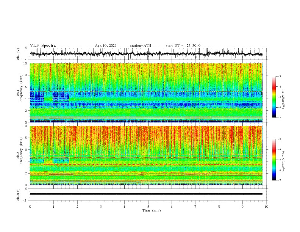The image size is (300, 232).
Task: Click the ch.1 voltage waveform trace
Action: click(146, 54)
